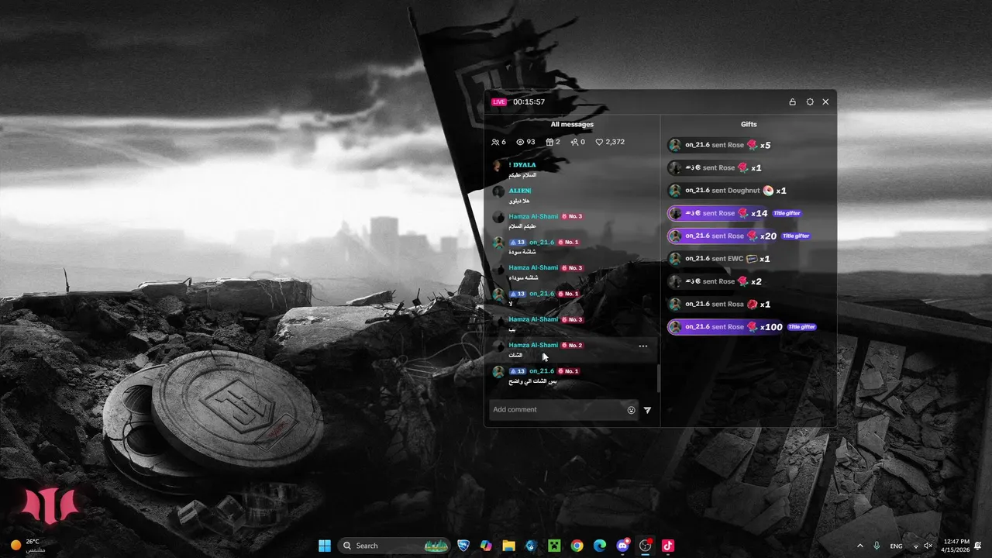Click avatar on 'on_21.6 sent Rose x5' gift
Screen dimensions: 992x558
[x=675, y=145]
